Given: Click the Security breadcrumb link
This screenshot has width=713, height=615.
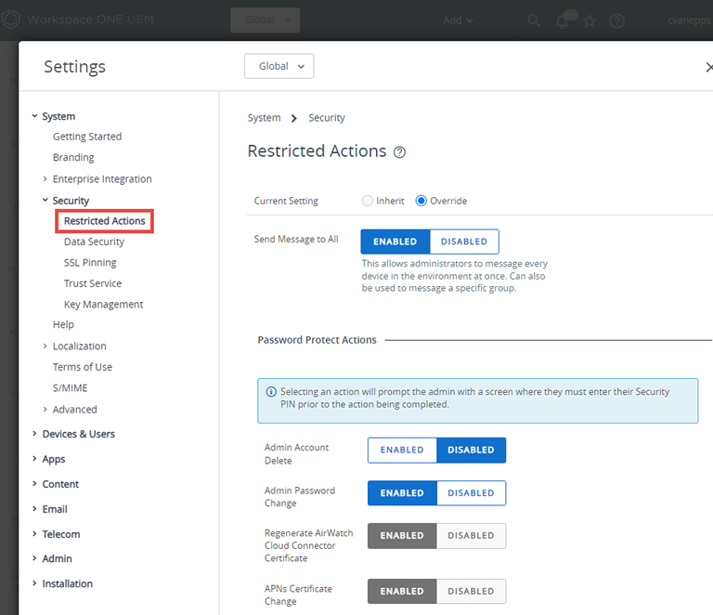Looking at the screenshot, I should click(x=327, y=118).
